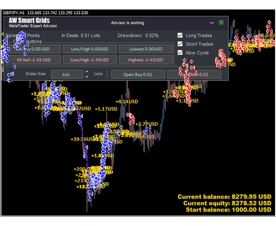Click the Order Size 0.01 field
The height and width of the screenshot is (226, 276).
pos(67,74)
